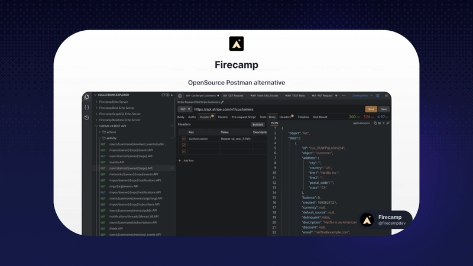
Task: Expand the Firecamp Echo Server collection
Action: pyautogui.click(x=97, y=102)
